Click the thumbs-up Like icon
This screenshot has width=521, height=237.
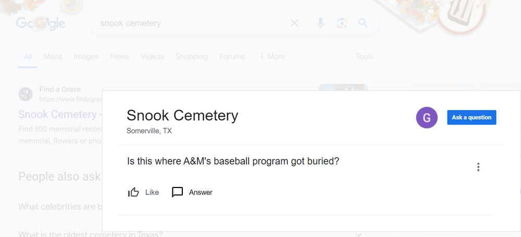133,192
